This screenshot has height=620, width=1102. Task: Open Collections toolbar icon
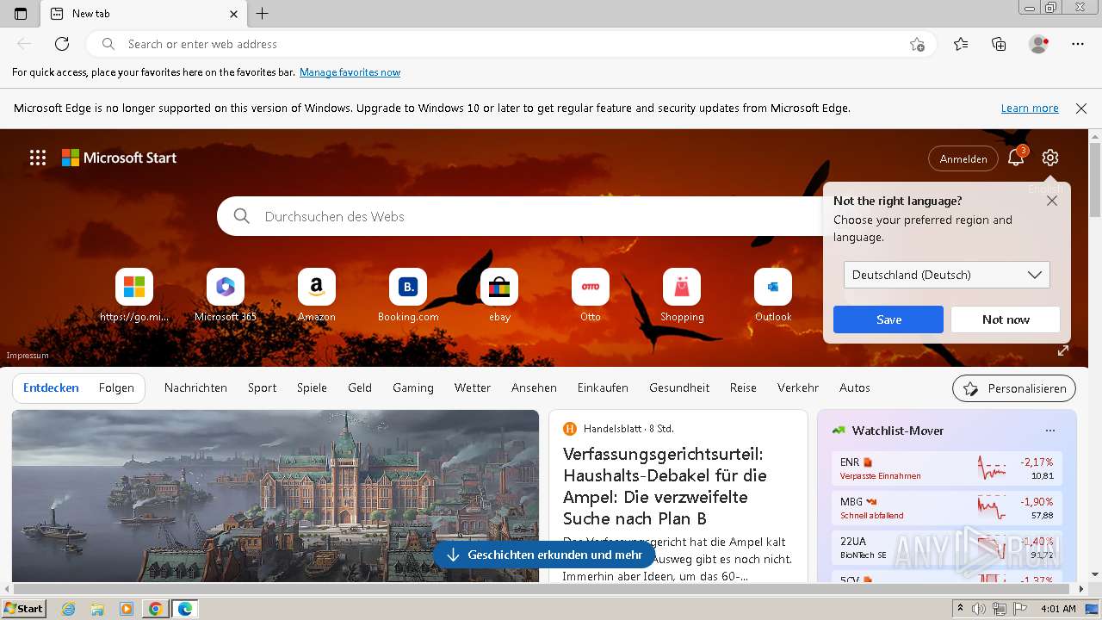click(x=999, y=44)
